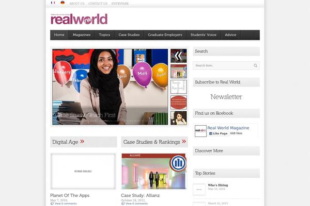
Task: Open Case Studies & Rankings section heading
Action: click(x=151, y=142)
